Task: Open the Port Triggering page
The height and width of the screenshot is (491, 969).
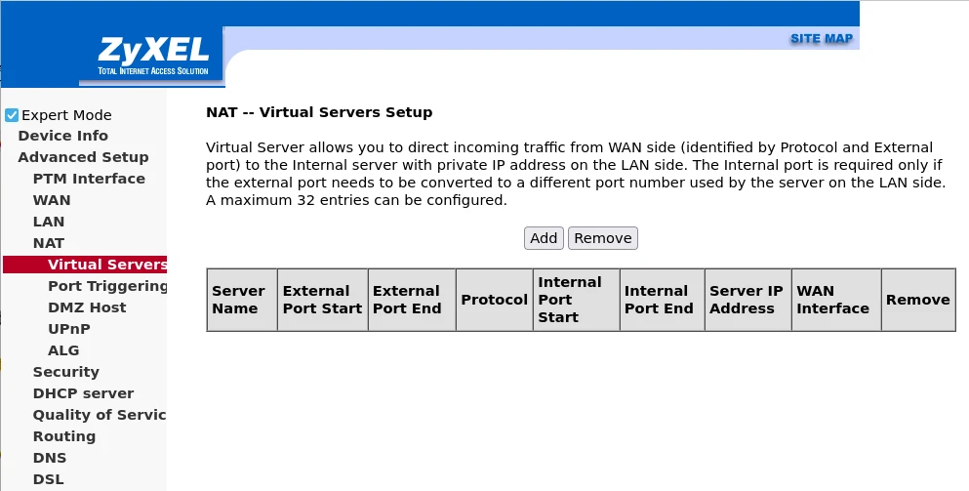Action: point(107,286)
